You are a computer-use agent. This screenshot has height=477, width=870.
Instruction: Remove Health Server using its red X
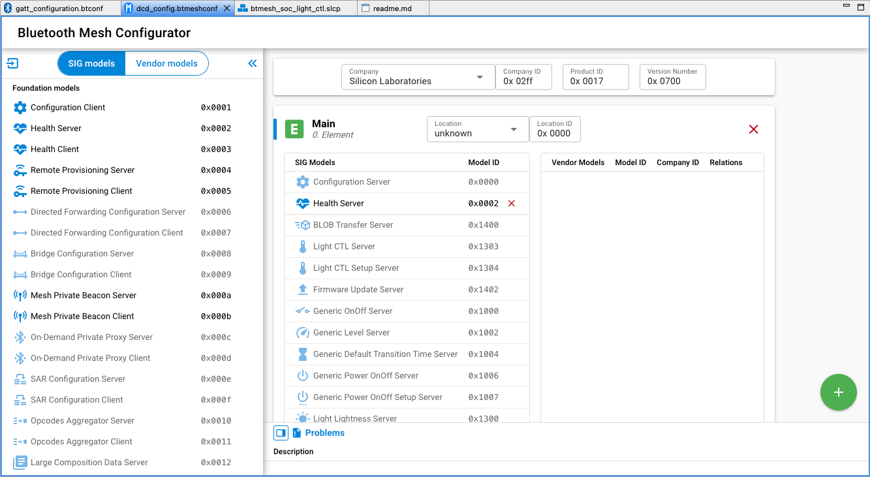pyautogui.click(x=512, y=203)
